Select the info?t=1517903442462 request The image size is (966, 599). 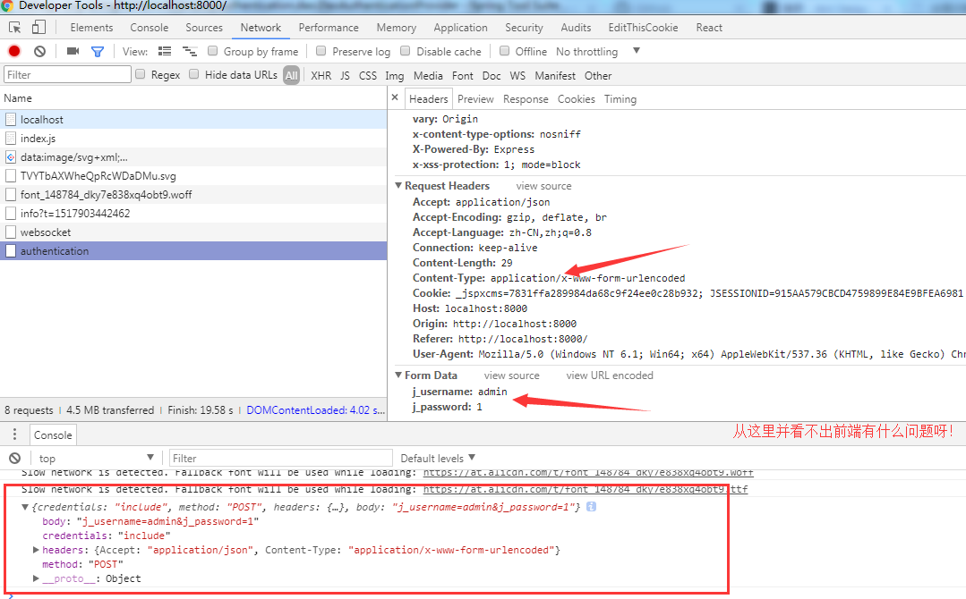point(193,214)
